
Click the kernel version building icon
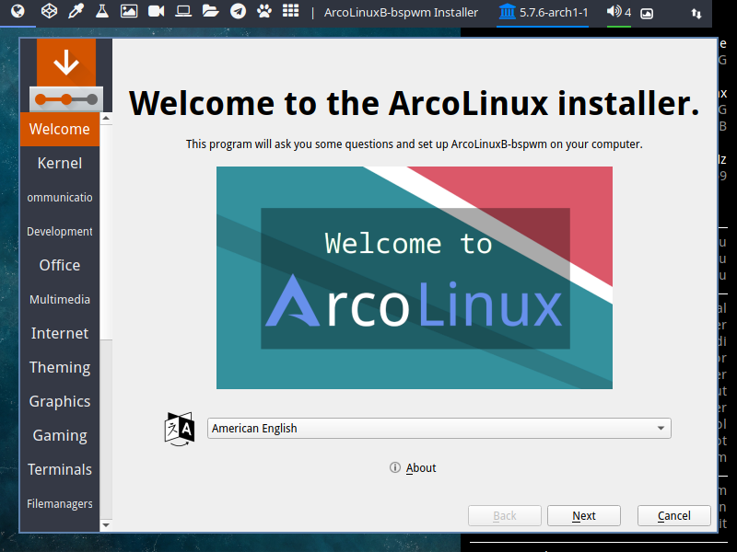[508, 11]
